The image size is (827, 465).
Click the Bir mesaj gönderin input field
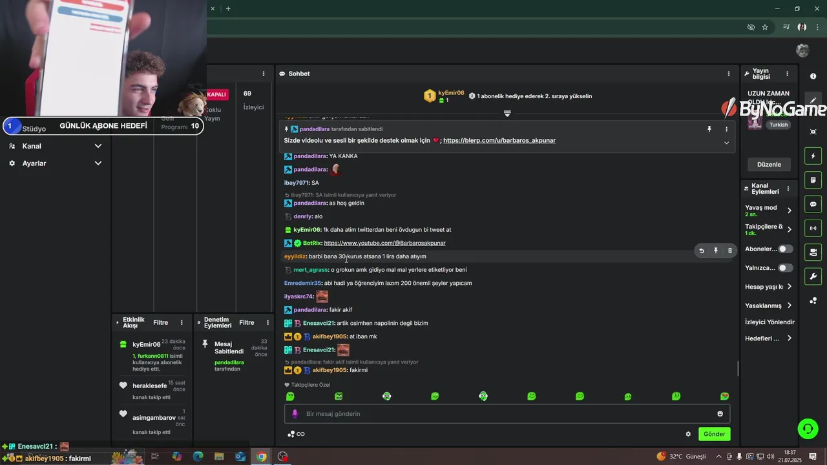point(507,414)
